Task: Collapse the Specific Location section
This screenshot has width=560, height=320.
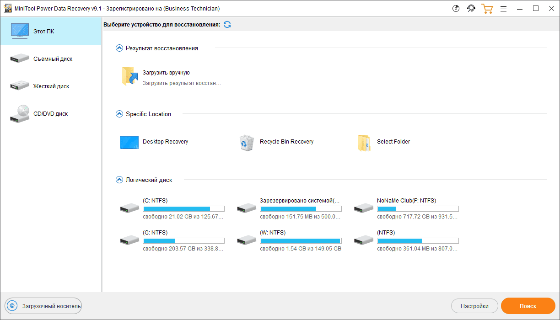Action: (x=119, y=114)
